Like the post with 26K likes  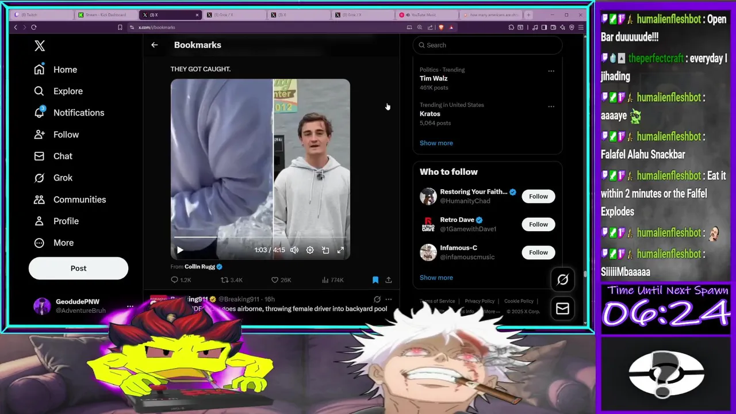(x=281, y=280)
